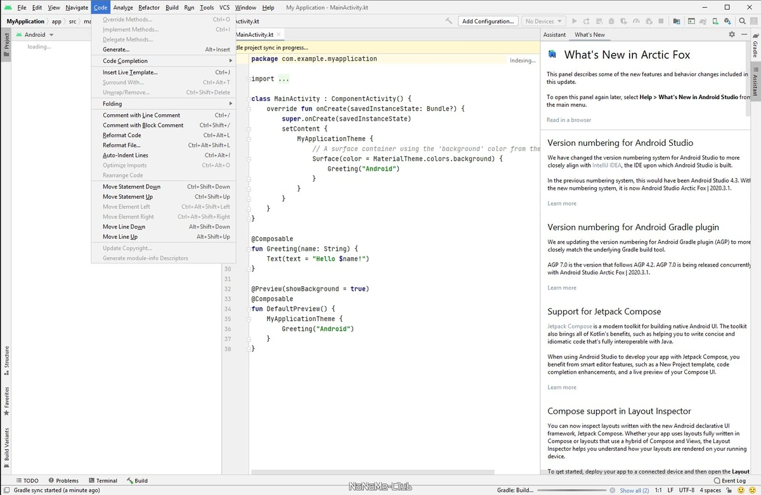This screenshot has height=495, width=761.
Task: Click Learn more under Version numbering for Android Studio
Action: coord(562,204)
